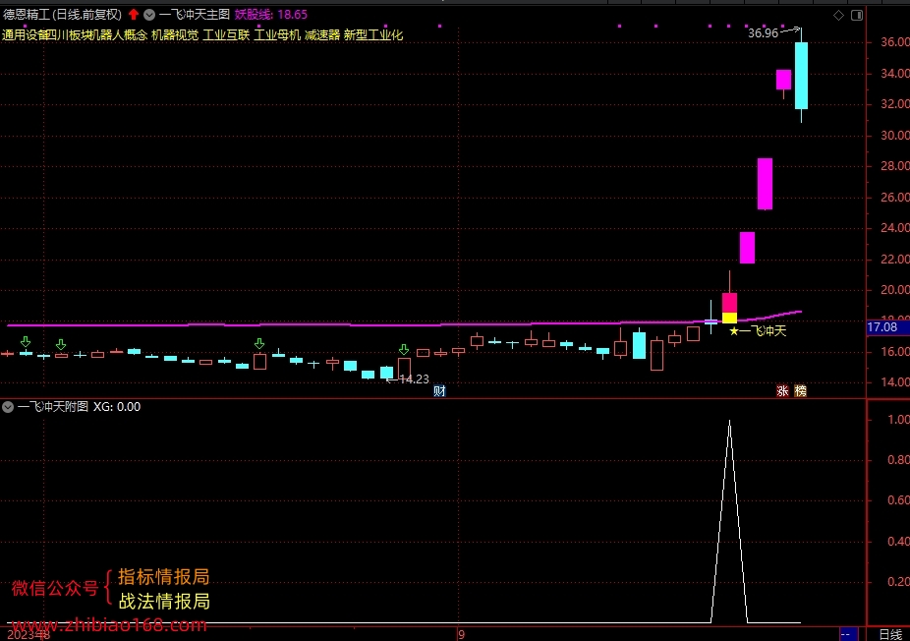Click the 2023年8 date label on time axis
The height and width of the screenshot is (641, 910).
(x=28, y=635)
